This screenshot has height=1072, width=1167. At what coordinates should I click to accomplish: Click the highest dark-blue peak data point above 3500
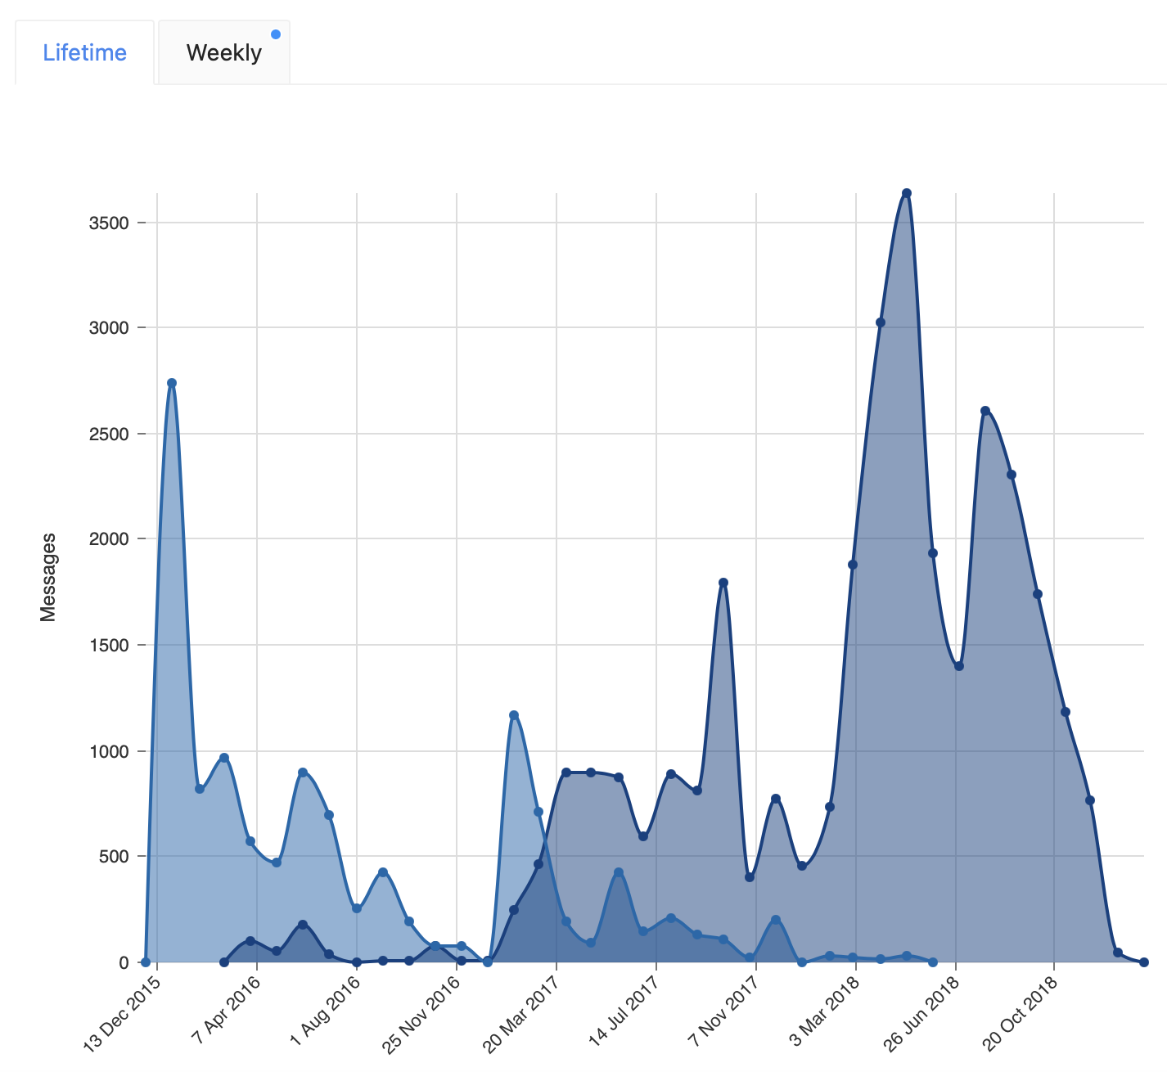click(x=906, y=194)
